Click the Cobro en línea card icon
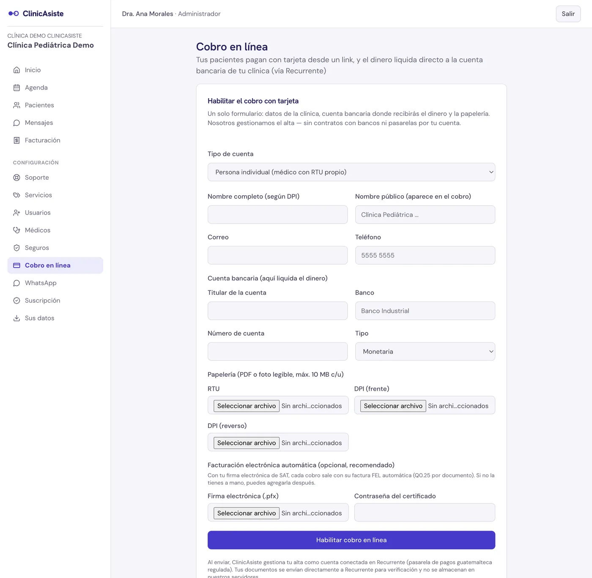The width and height of the screenshot is (592, 578). (x=16, y=266)
